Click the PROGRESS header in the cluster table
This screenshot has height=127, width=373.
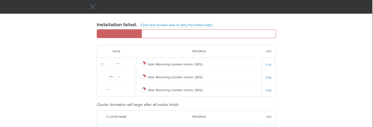click(199, 117)
